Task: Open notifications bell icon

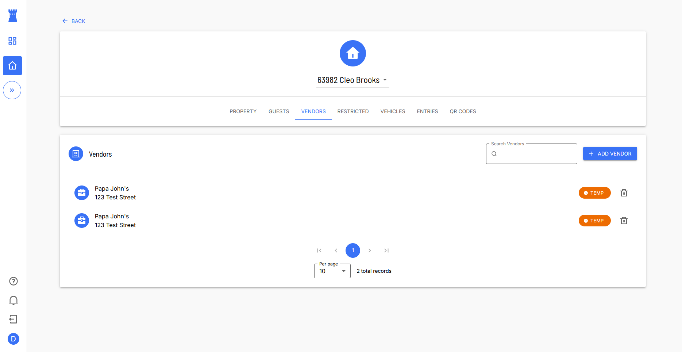Action: pyautogui.click(x=14, y=300)
